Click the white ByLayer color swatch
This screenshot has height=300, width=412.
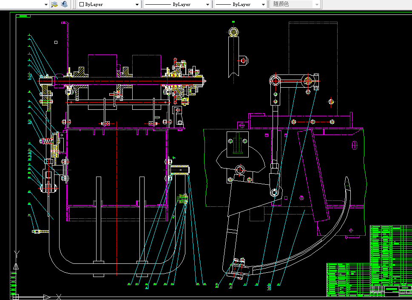tap(82, 4)
